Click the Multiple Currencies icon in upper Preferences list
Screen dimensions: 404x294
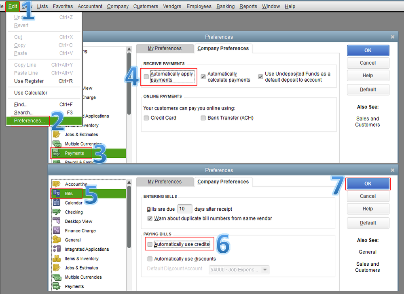coord(57,144)
